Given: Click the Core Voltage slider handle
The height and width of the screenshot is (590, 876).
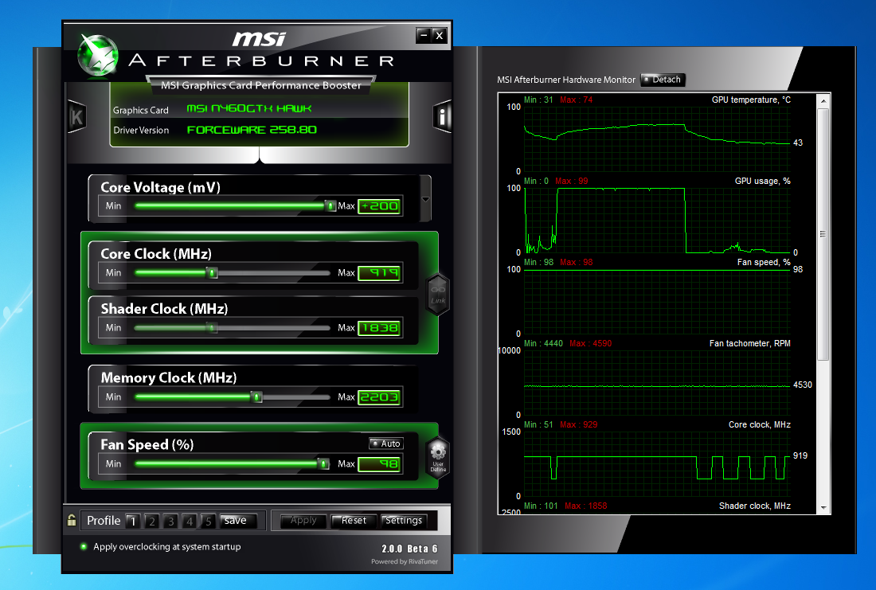Looking at the screenshot, I should pos(330,206).
